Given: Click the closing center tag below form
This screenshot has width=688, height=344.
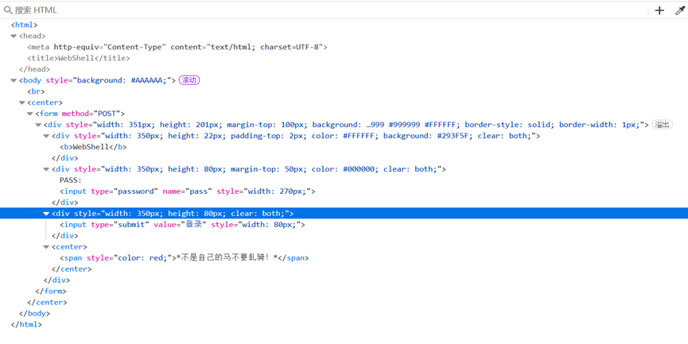Looking at the screenshot, I should tap(47, 303).
